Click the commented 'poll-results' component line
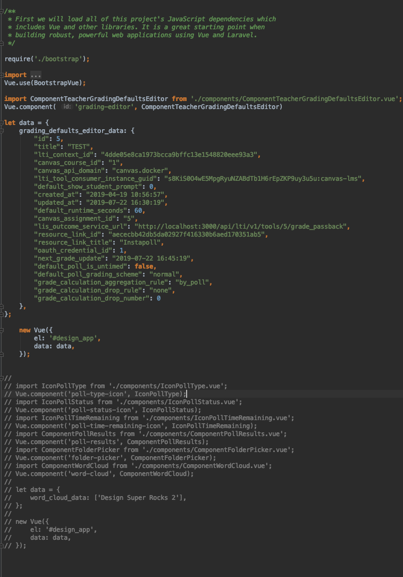This screenshot has height=577, width=403. point(106,442)
